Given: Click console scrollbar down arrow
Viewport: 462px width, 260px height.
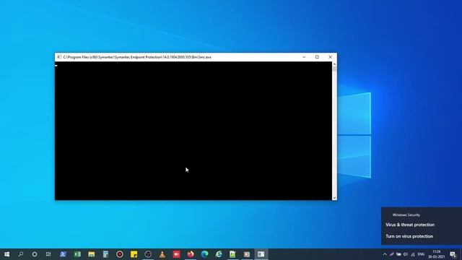Looking at the screenshot, I should [334, 198].
